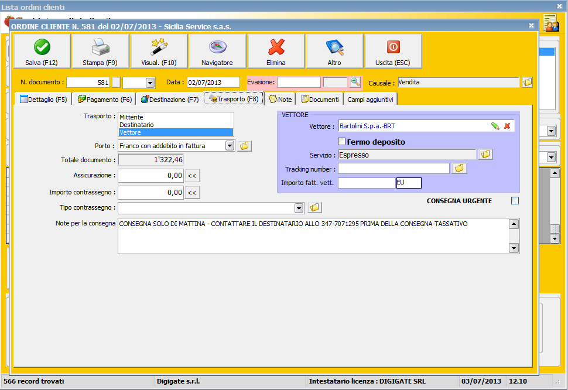Click the up arrow of background list scrollbar
568x390 pixels.
coord(555,173)
